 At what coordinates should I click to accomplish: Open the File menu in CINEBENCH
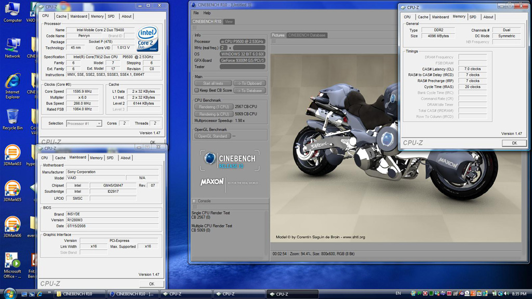(196, 13)
